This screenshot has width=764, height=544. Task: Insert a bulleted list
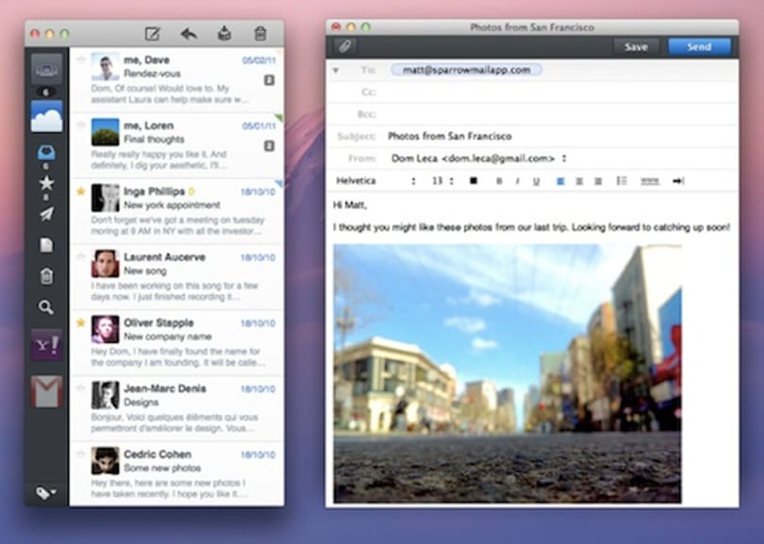pos(622,181)
